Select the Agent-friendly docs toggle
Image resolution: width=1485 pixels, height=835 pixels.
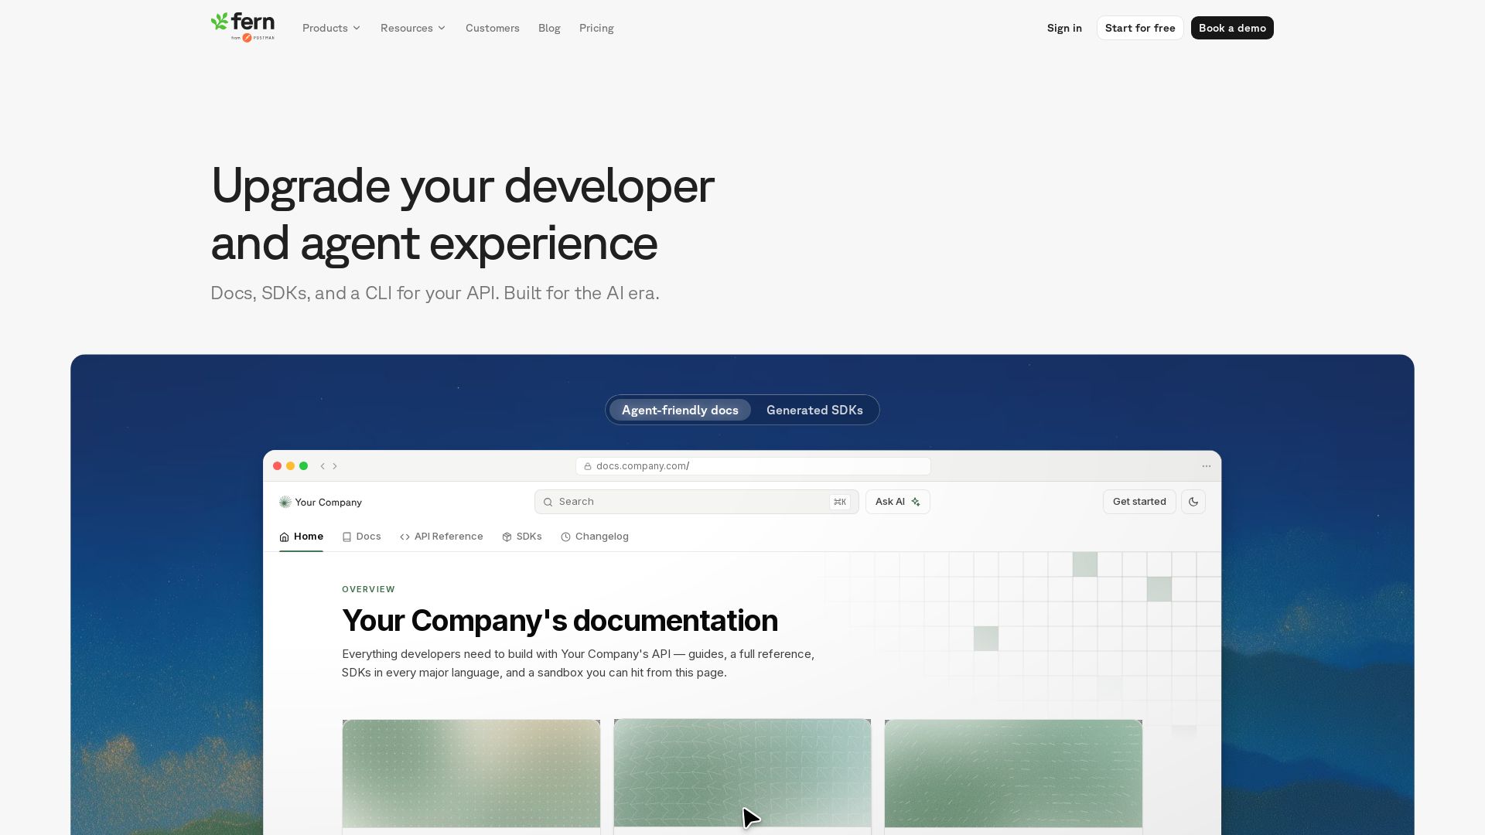point(680,410)
